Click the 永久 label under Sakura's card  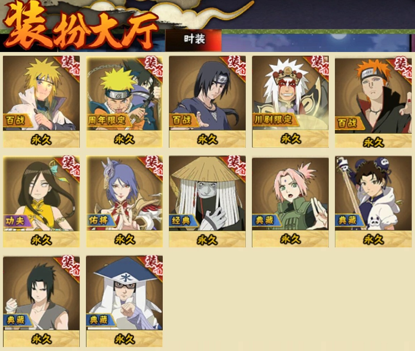click(x=290, y=239)
